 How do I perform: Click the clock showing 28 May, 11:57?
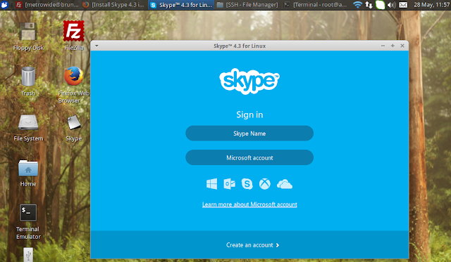432,5
